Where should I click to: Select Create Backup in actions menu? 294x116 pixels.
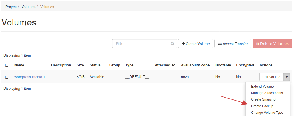[x=262, y=106]
